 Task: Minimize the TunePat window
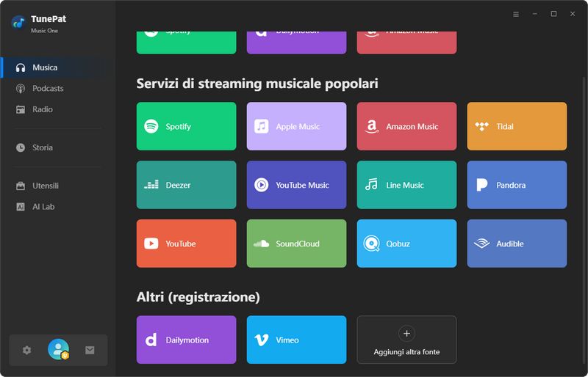[535, 14]
